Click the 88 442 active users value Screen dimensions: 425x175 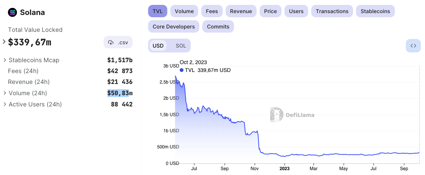coord(122,104)
